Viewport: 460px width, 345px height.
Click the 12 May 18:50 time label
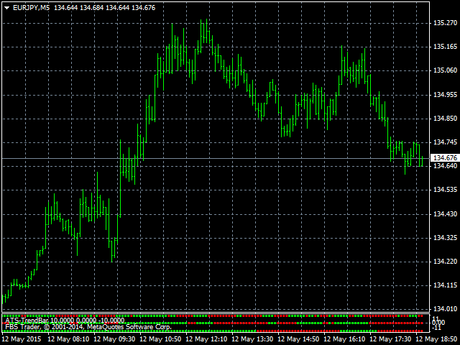pyautogui.click(x=438, y=339)
